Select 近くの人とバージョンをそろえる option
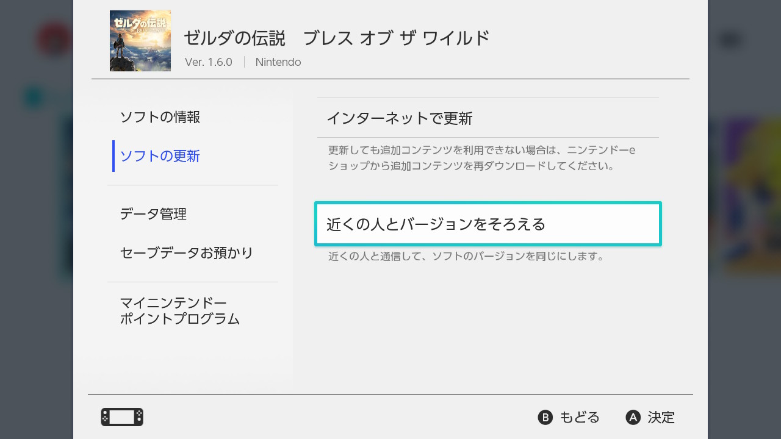This screenshot has width=781, height=439. (x=488, y=224)
